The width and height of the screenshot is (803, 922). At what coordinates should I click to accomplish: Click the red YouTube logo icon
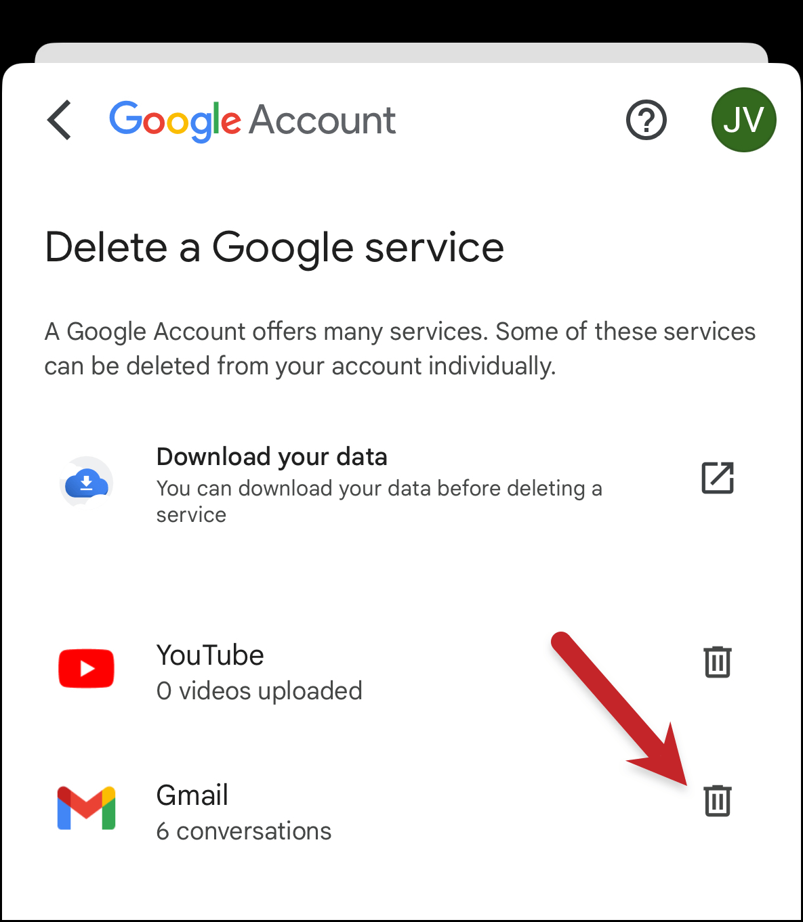(x=86, y=668)
